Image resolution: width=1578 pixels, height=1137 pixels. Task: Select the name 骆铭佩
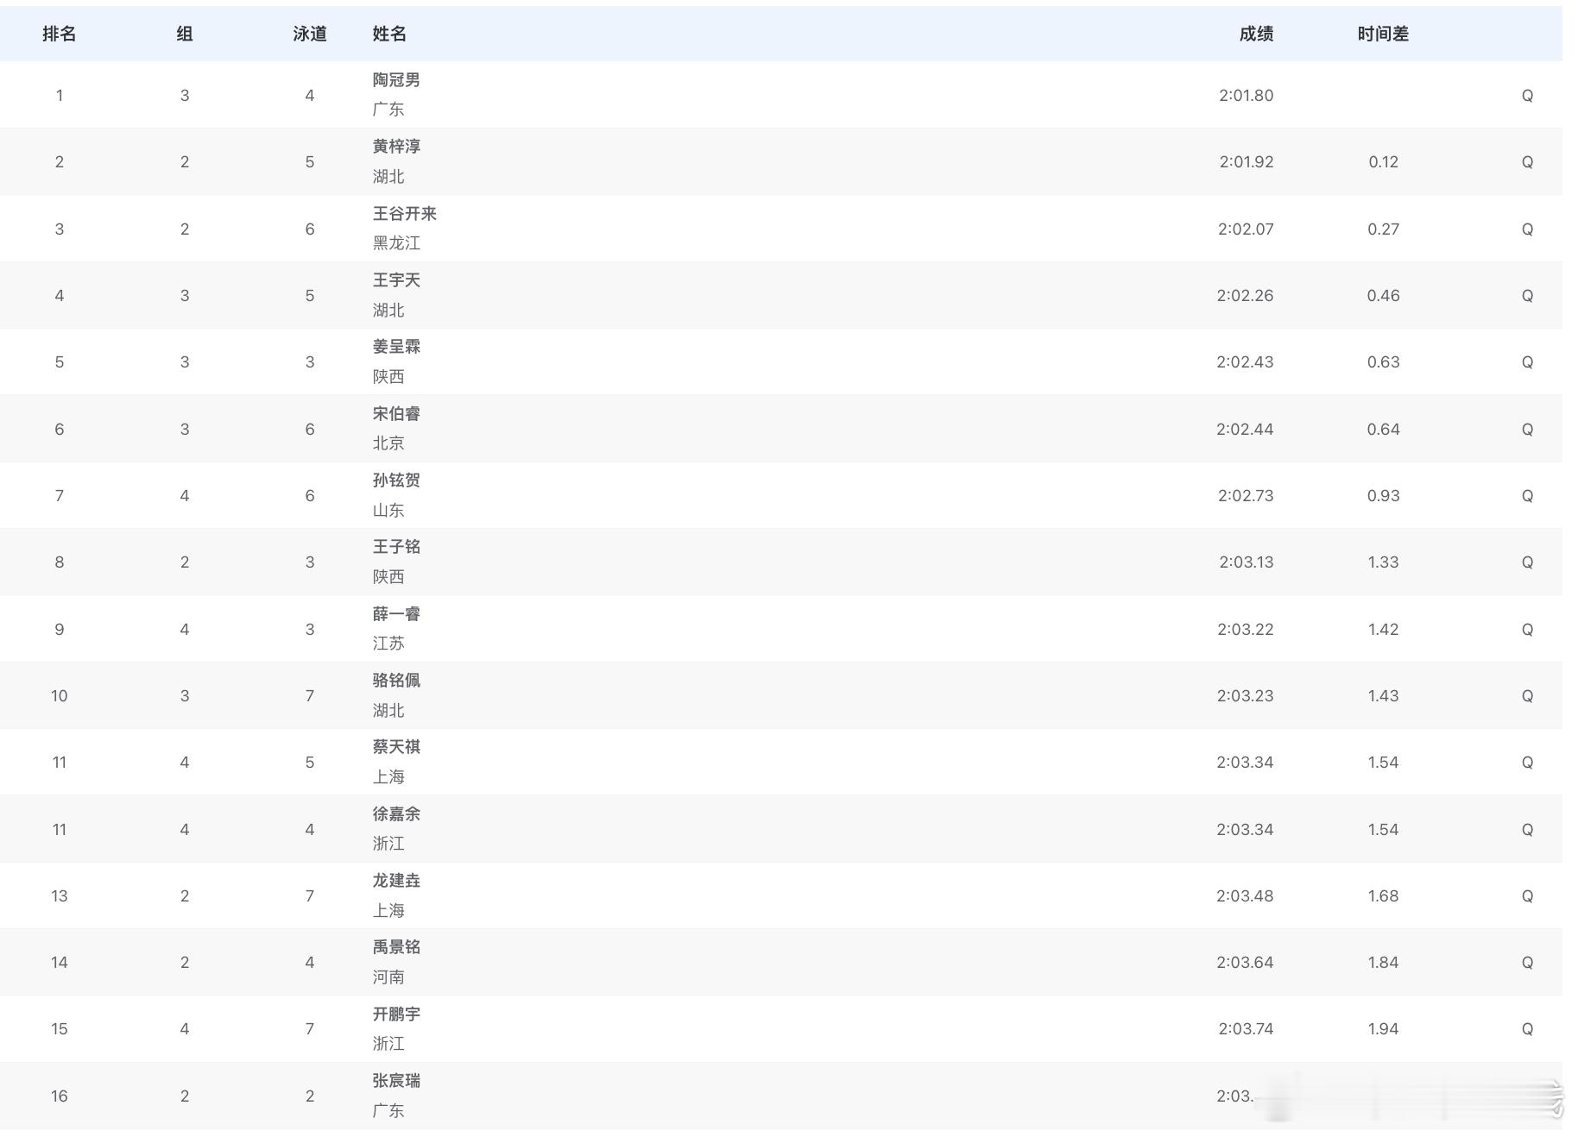coord(396,681)
